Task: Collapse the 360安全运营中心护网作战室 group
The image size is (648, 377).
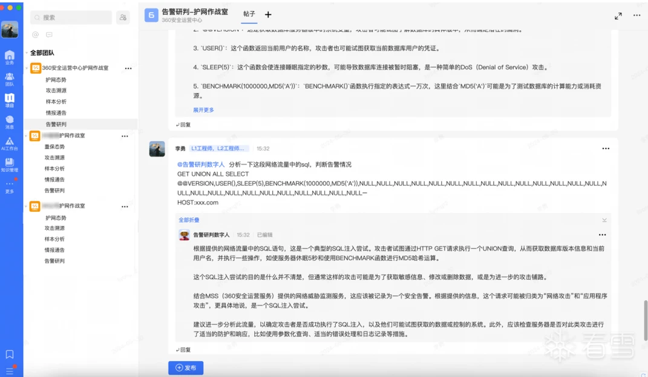Action: tap(27, 68)
